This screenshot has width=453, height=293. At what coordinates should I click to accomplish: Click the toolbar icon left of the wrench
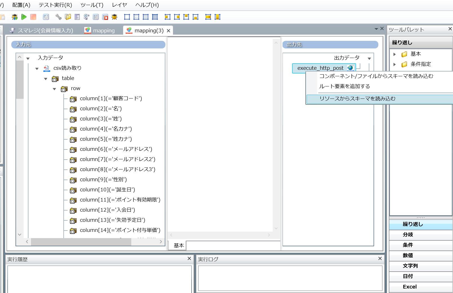pyautogui.click(x=46, y=17)
